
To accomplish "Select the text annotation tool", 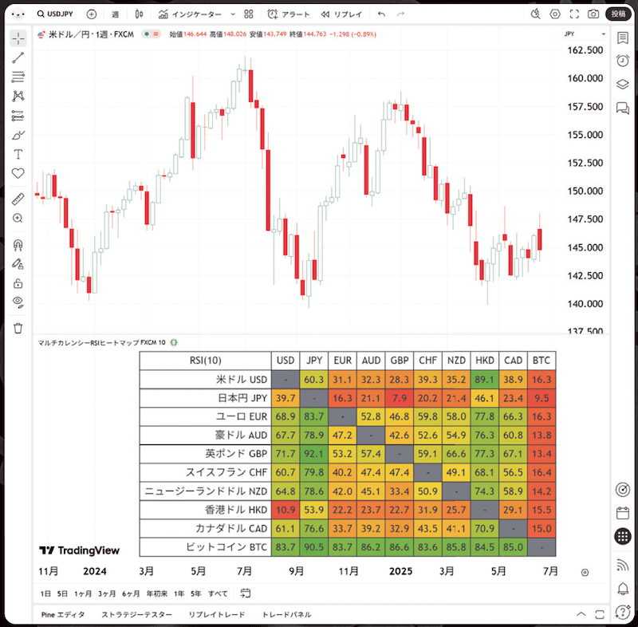I will pos(18,154).
